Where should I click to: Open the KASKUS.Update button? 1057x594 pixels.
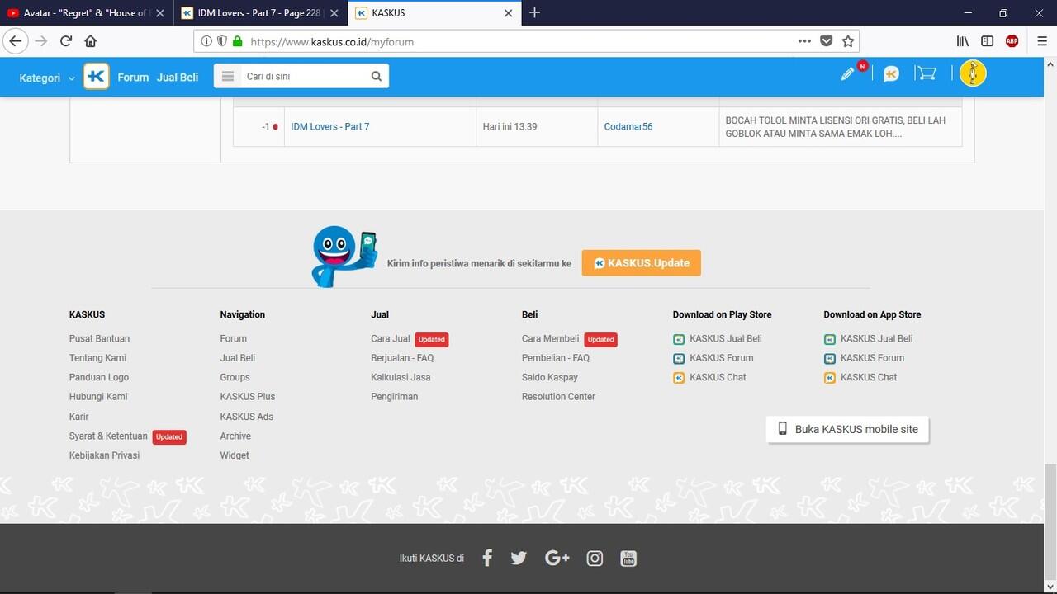641,262
